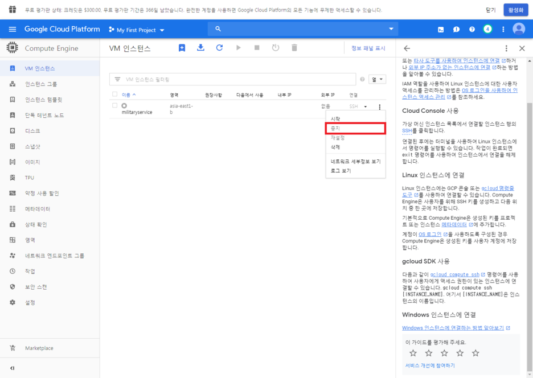533x378 pixels.
Task: Click the first rating star
Action: (413, 353)
